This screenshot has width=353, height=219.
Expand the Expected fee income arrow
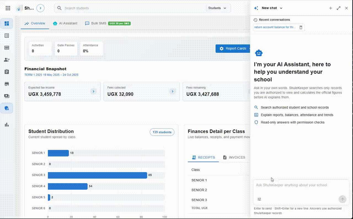coord(93,91)
